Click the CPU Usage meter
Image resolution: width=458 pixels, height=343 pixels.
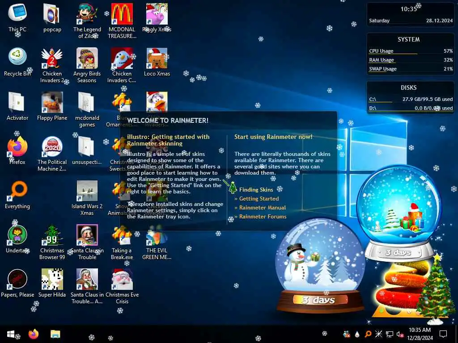(411, 51)
